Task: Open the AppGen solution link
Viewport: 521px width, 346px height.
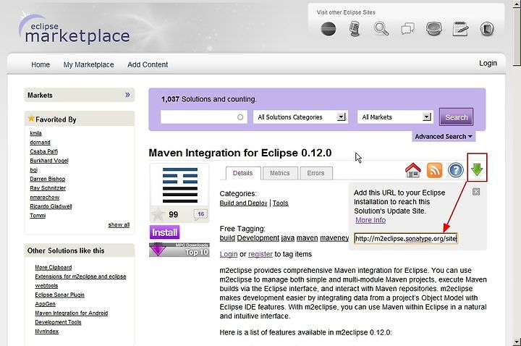Action: (x=45, y=304)
